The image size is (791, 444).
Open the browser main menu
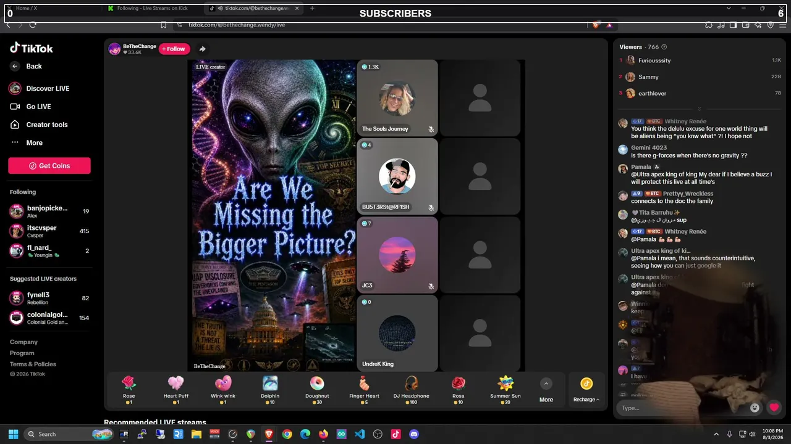[783, 25]
